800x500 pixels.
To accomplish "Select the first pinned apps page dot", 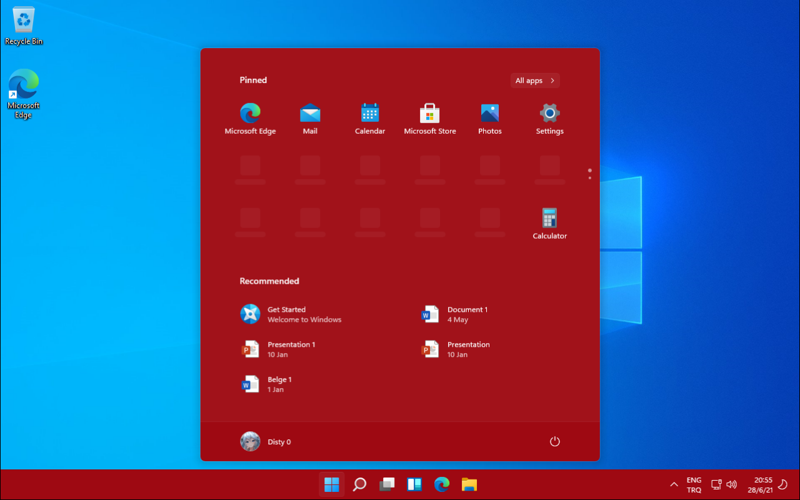I will click(x=589, y=170).
